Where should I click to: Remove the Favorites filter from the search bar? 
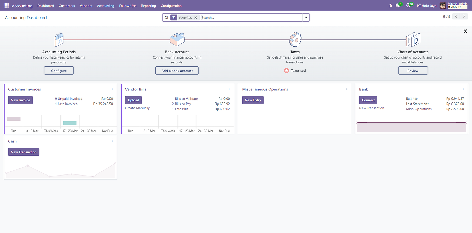[196, 17]
